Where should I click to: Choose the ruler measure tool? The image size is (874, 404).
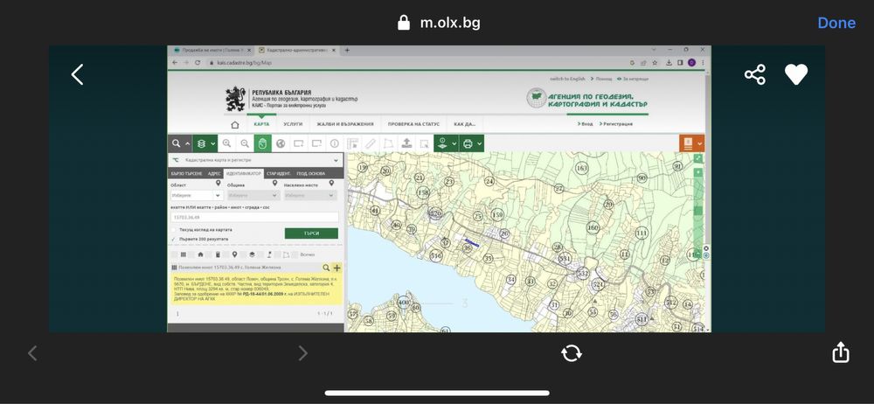coord(371,143)
